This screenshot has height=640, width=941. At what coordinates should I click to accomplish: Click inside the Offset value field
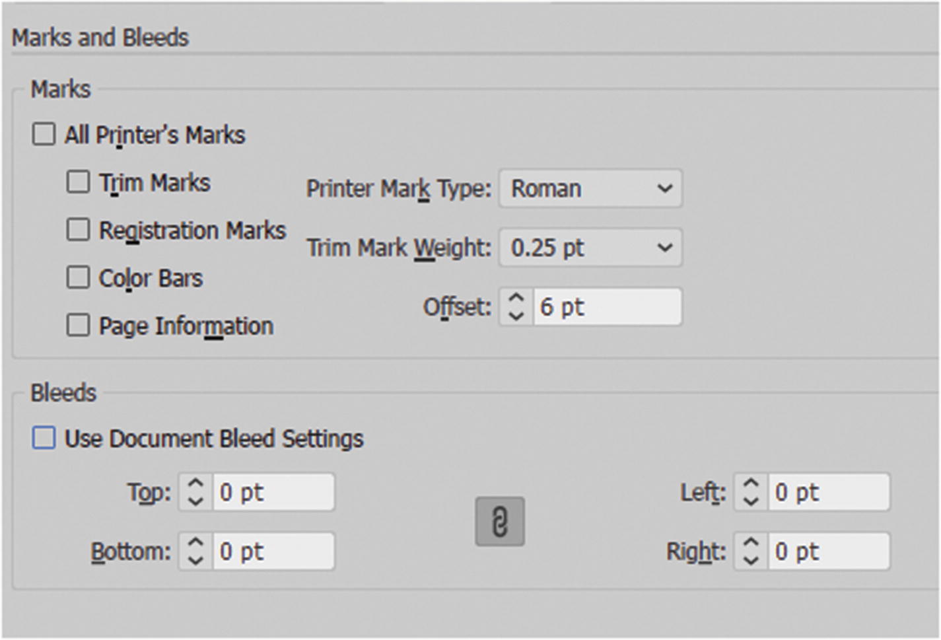click(606, 307)
